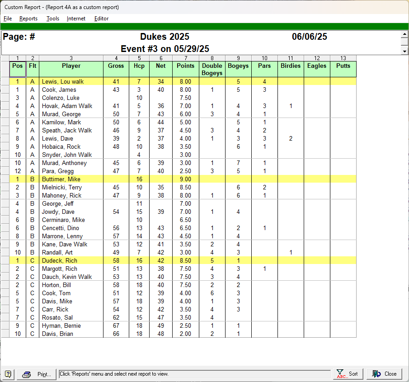The image size is (409, 382).
Task: Click the Sort button with funnel icon
Action: pos(348,374)
